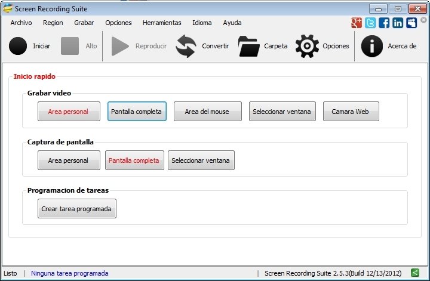Image resolution: width=430 pixels, height=281 pixels.
Task: Open the Acerca de info icon
Action: click(x=372, y=46)
